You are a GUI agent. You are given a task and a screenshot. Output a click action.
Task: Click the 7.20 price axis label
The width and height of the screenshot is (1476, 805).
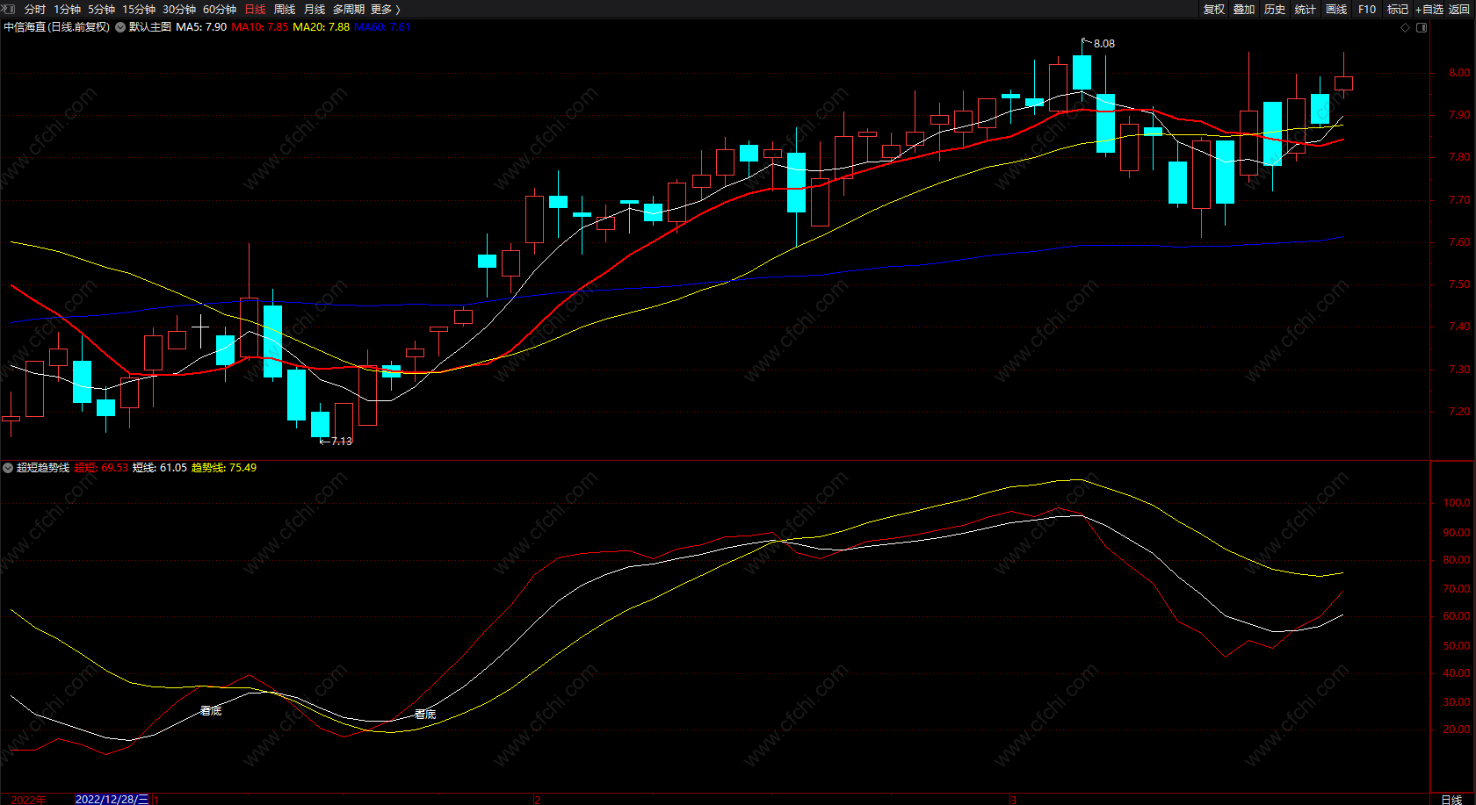1459,412
